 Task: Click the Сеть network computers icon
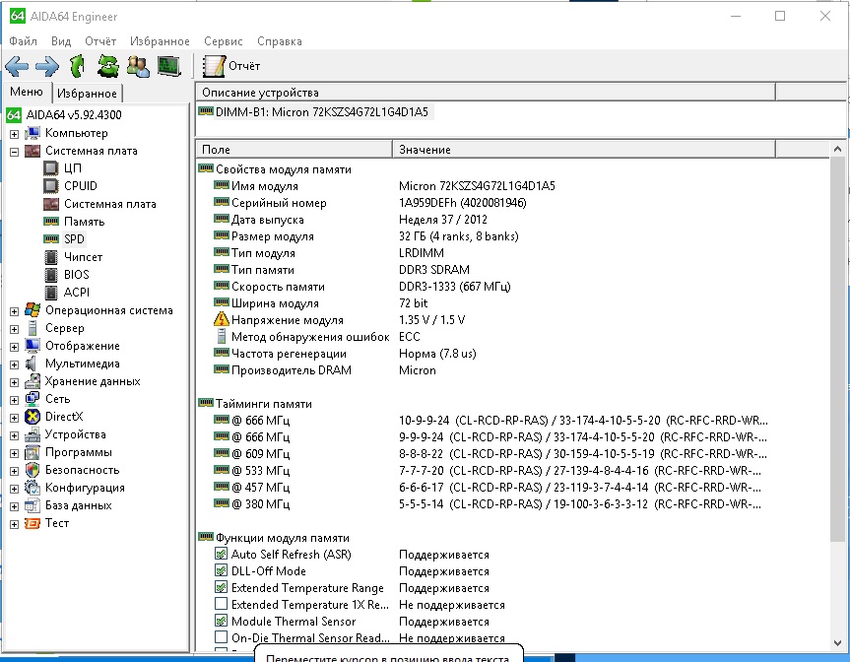tap(33, 399)
